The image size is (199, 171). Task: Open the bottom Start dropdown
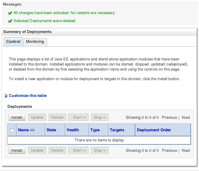pyautogui.click(x=79, y=150)
